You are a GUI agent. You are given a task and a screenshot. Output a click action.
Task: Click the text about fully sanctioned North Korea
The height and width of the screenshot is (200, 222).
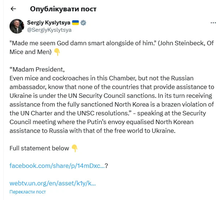click(x=112, y=104)
